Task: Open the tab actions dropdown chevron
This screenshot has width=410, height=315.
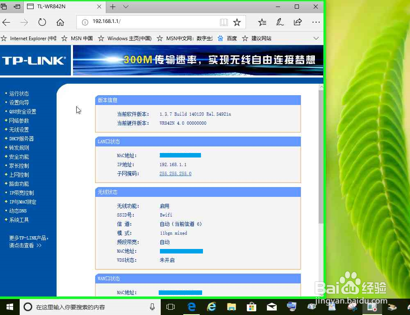Action: tap(125, 7)
